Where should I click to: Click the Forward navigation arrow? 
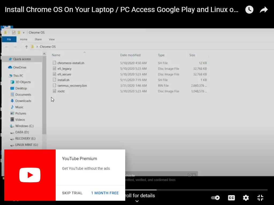click(15, 47)
